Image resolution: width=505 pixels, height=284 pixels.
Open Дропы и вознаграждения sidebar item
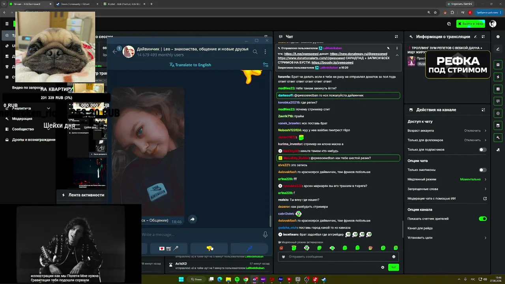point(30,140)
